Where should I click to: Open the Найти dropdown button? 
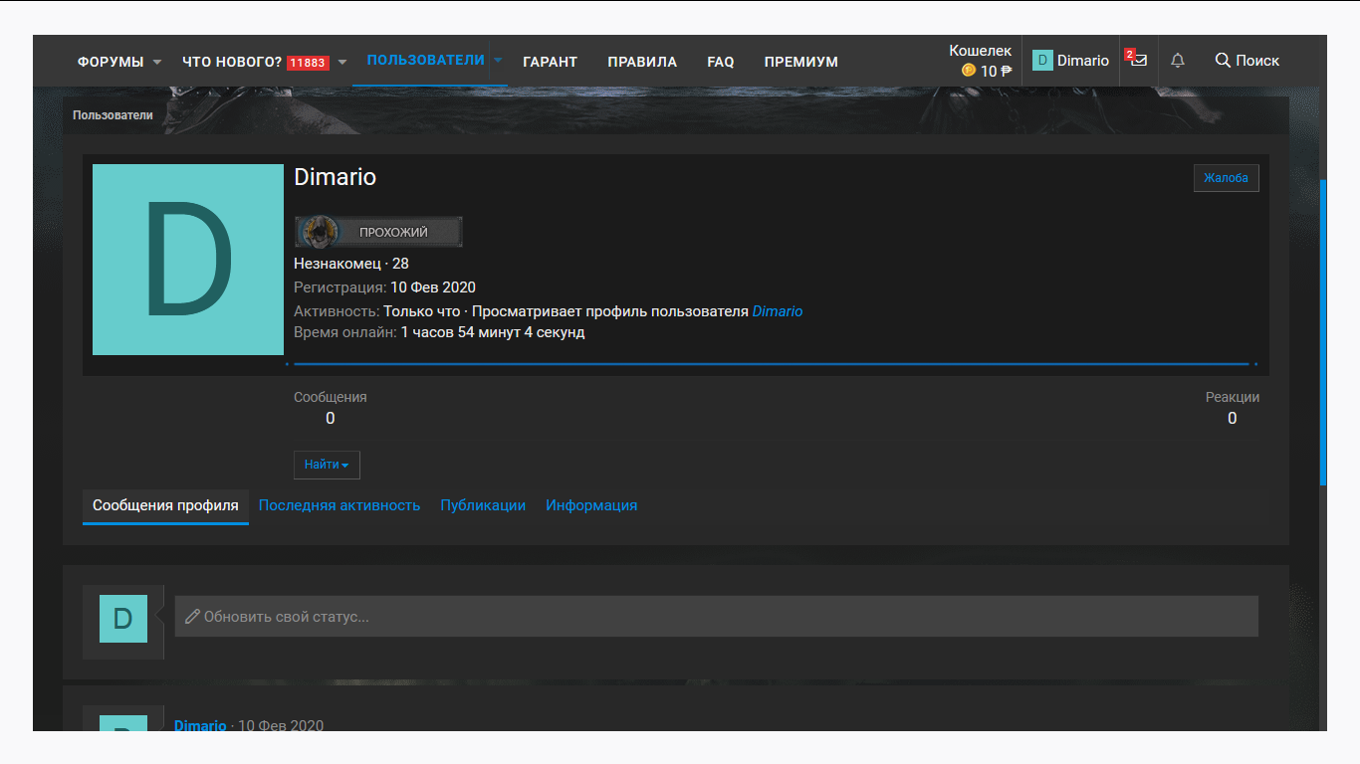tap(327, 465)
